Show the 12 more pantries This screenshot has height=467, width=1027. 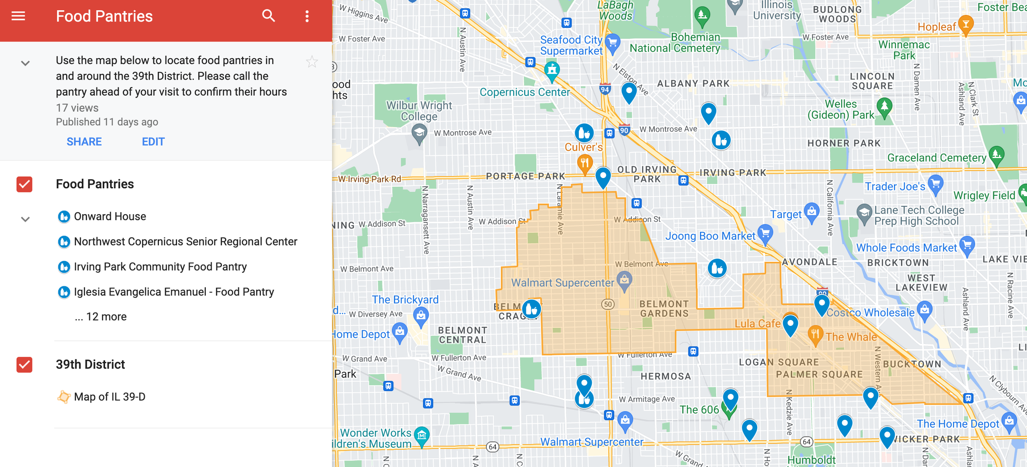click(x=101, y=316)
